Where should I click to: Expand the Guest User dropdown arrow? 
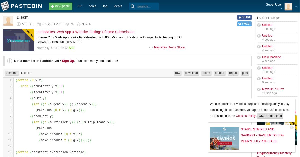tap(296, 7)
